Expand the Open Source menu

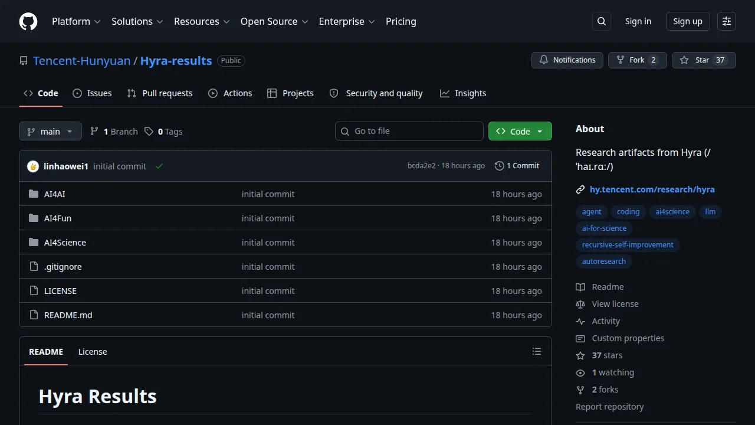(x=274, y=21)
